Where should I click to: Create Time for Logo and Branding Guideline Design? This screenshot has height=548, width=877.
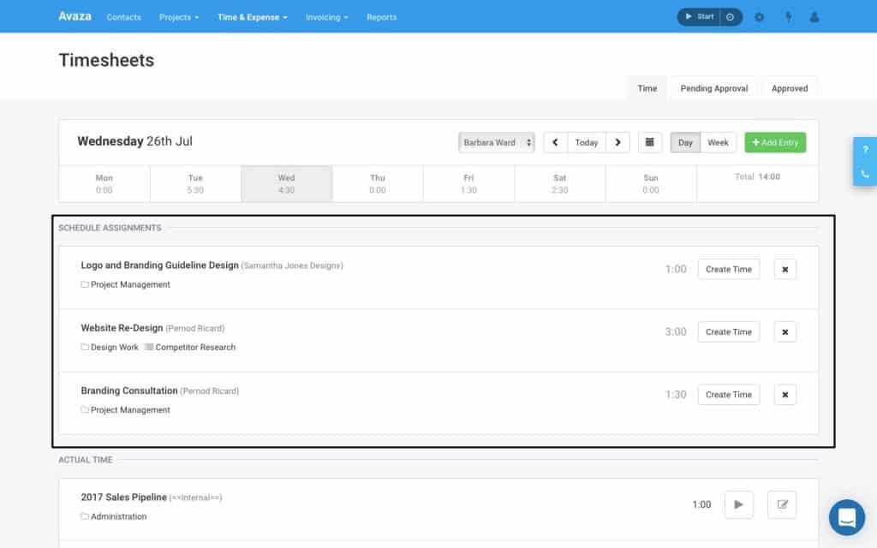pos(728,269)
